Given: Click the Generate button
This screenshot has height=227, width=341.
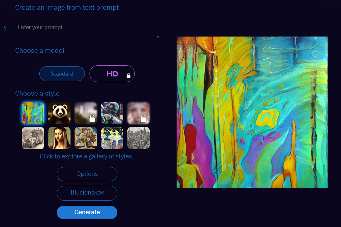Looking at the screenshot, I should pyautogui.click(x=87, y=212).
